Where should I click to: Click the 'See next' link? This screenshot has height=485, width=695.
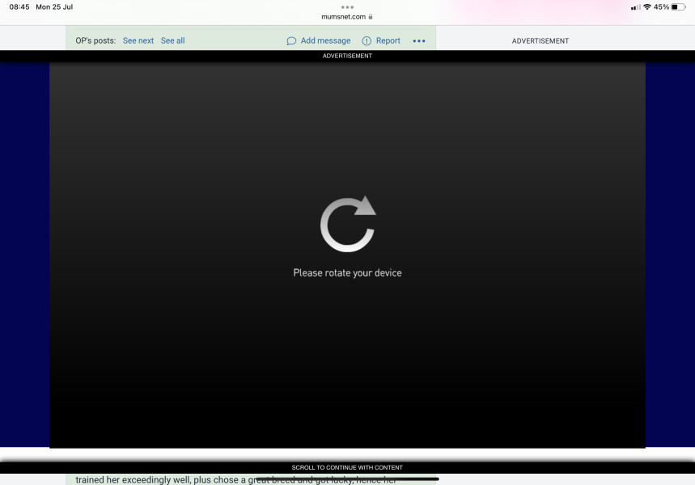(138, 40)
